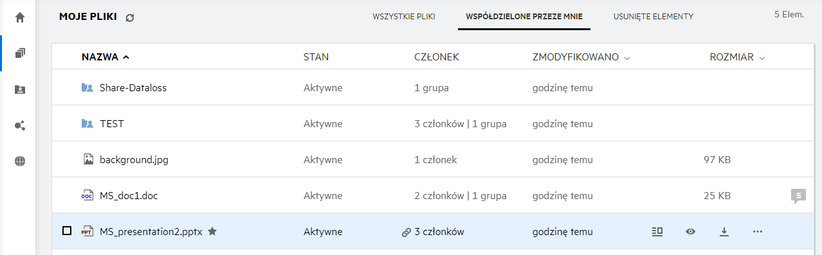This screenshot has height=255, width=822.
Task: Download MS_presentation2.pptx using download icon
Action: tap(724, 232)
